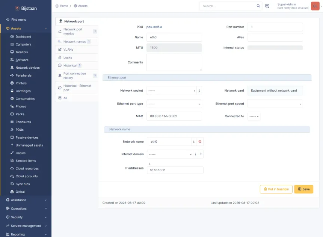Add an IP address with plus icon
The image size is (323, 237).
pos(150,164)
